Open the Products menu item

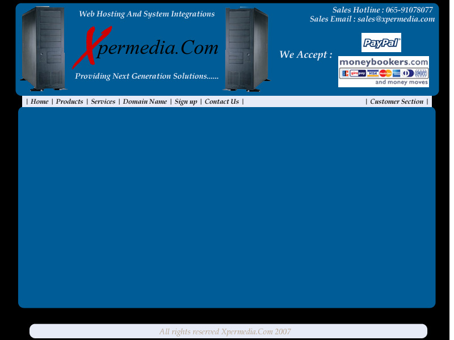[69, 102]
